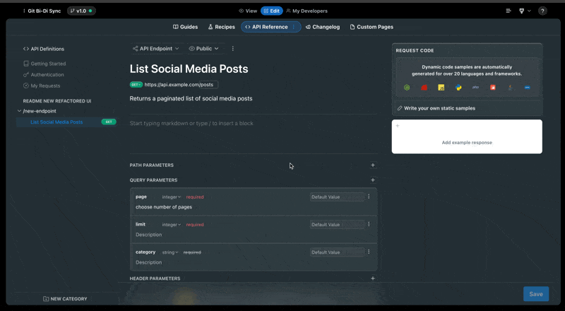Edit the List Social Media Posts title
The height and width of the screenshot is (311, 565).
[x=189, y=69]
